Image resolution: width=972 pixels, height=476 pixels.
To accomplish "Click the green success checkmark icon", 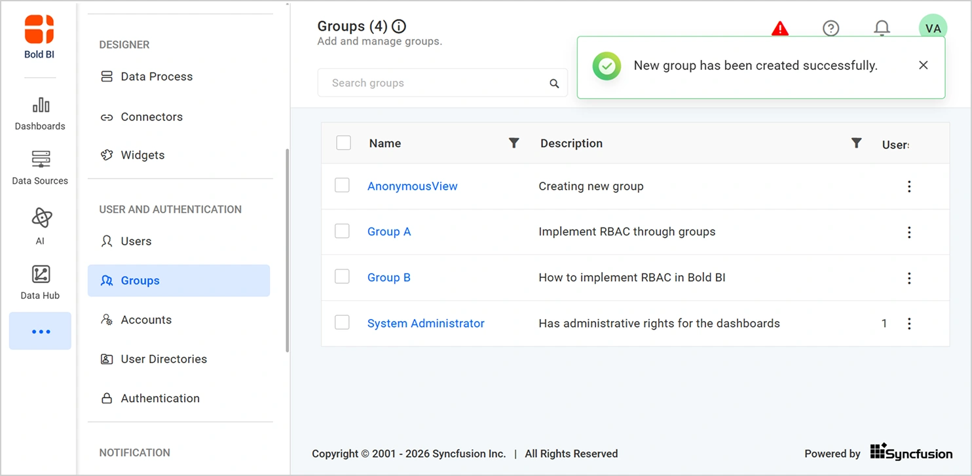I will coord(607,66).
